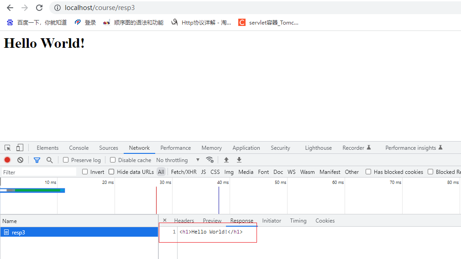Toggle the device toolbar icon
The height and width of the screenshot is (259, 461).
click(20, 148)
